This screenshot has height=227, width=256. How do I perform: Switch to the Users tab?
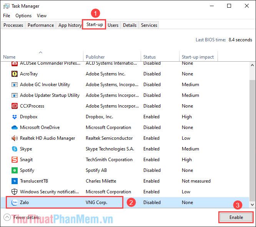click(113, 25)
